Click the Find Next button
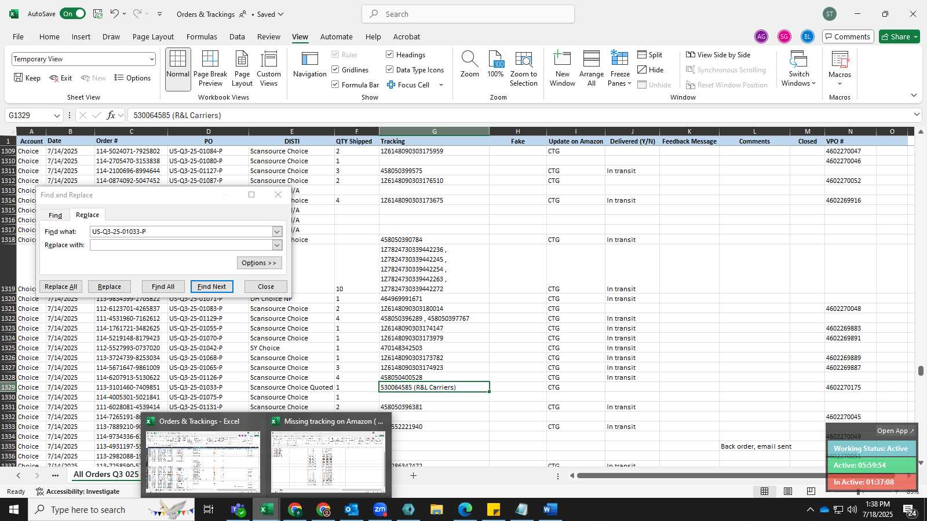The height and width of the screenshot is (521, 927). [212, 287]
